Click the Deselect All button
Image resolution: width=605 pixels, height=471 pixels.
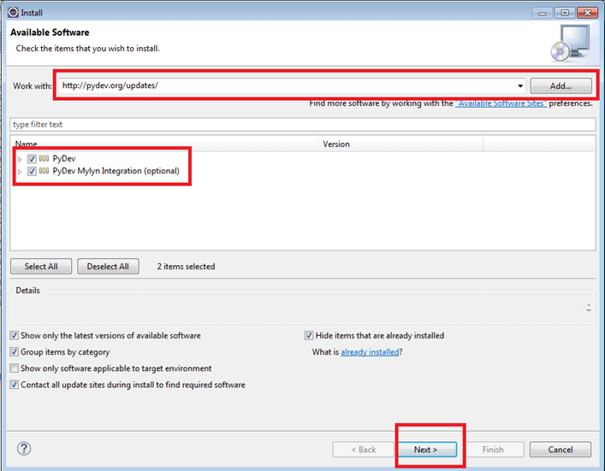108,267
